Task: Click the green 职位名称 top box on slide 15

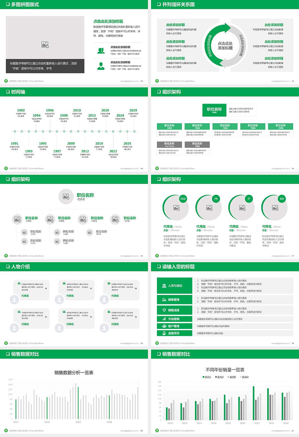Action: coord(214,110)
